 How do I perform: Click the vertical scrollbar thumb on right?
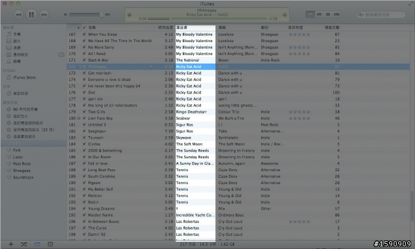pyautogui.click(x=412, y=206)
